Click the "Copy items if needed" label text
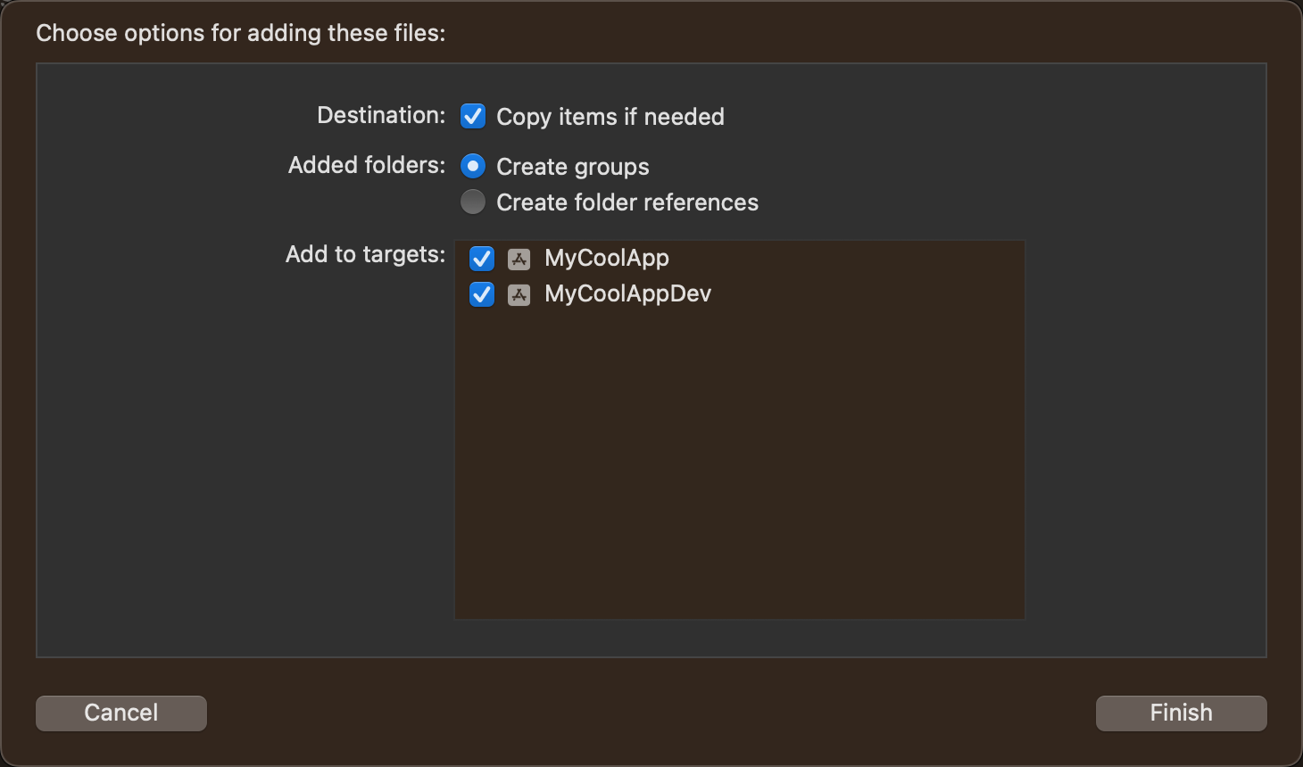1303x767 pixels. tap(610, 117)
